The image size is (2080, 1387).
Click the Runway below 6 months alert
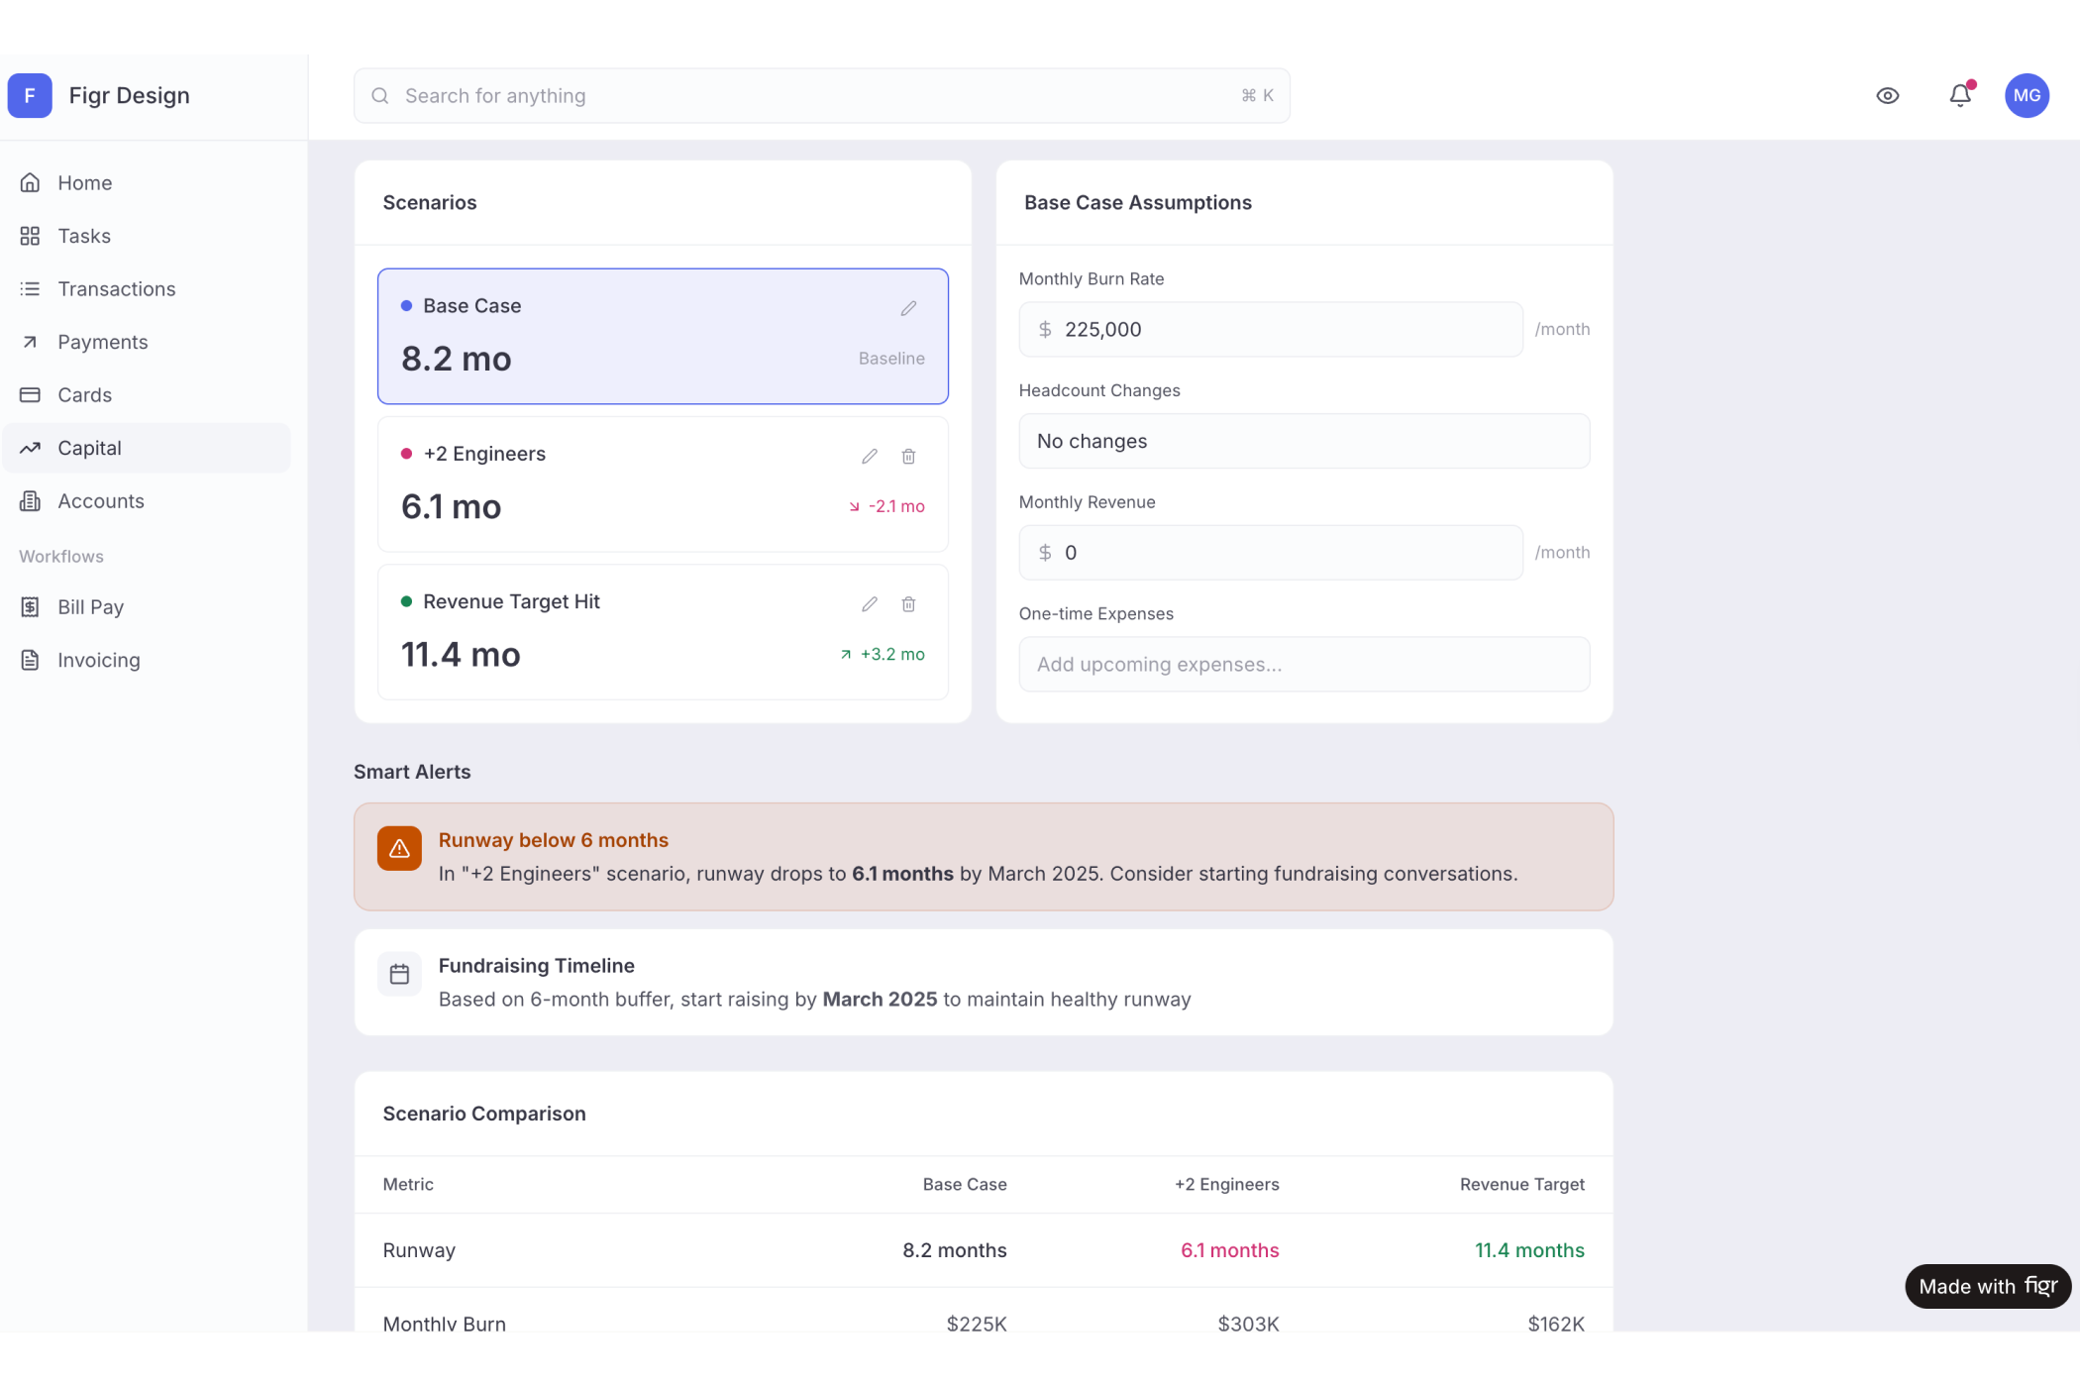983,856
